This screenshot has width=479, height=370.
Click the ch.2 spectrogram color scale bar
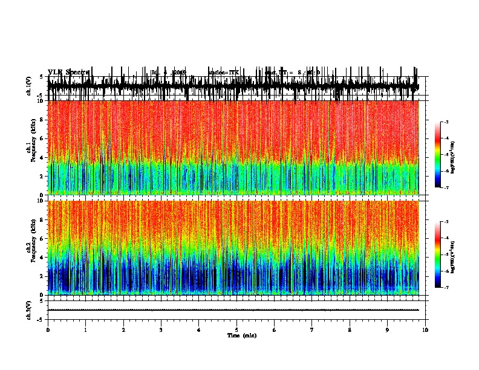[x=438, y=255]
